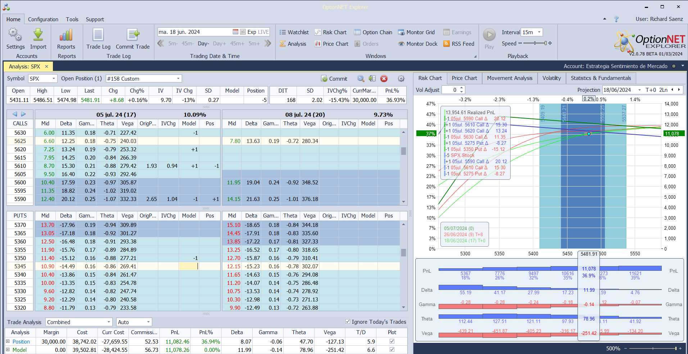
Task: Click the Commit Trade icon
Action: coord(132,35)
